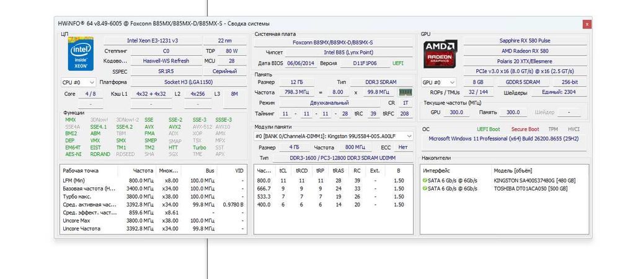The height and width of the screenshot is (279, 620).
Task: Click the BIOS date 06/06/2014
Action: click(x=301, y=63)
